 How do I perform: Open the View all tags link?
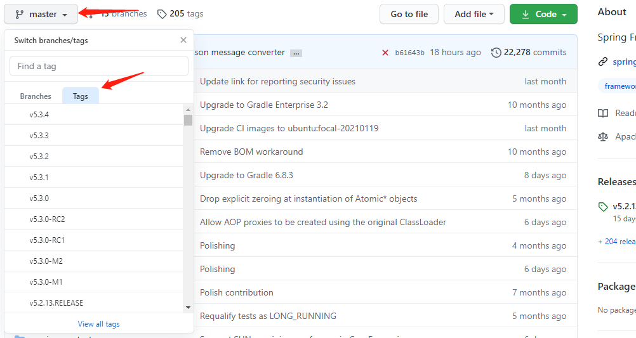tap(98, 324)
